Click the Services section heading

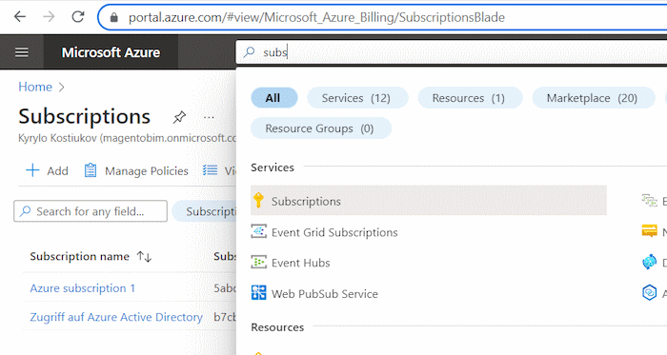[273, 168]
